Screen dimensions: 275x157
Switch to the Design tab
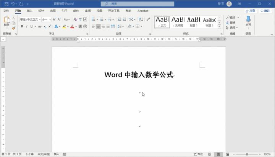pyautogui.click(x=41, y=11)
